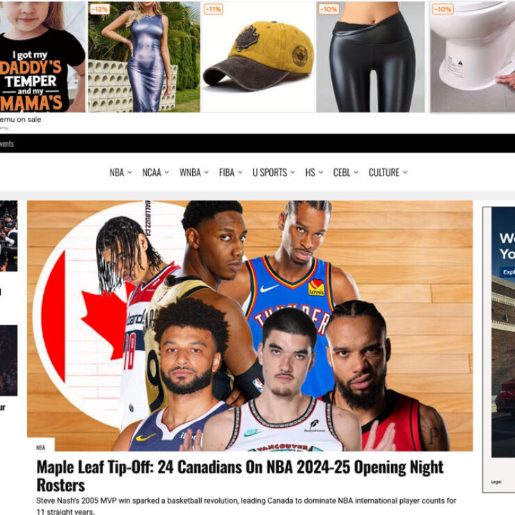Expand the CULTURE menu chevron
Viewport: 515px width, 515px height.
pos(405,173)
